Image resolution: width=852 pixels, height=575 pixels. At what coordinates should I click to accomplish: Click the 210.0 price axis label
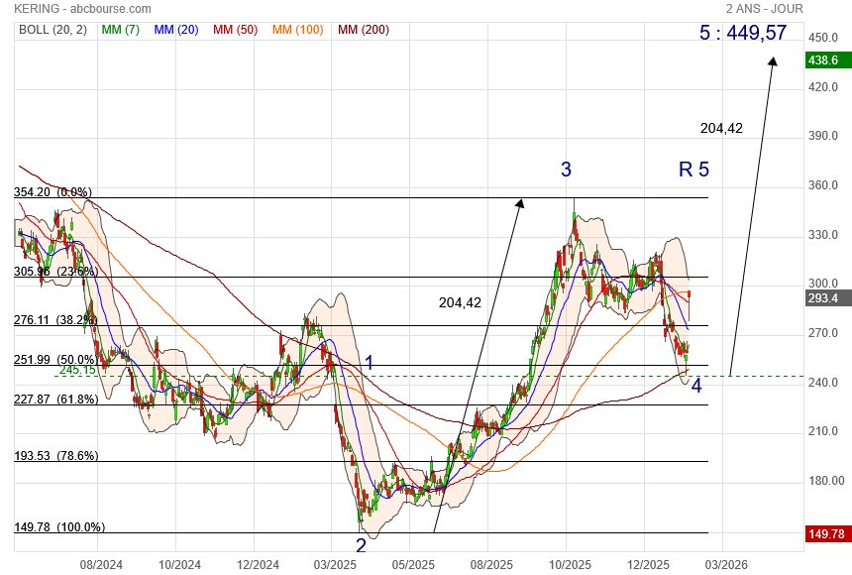point(823,431)
